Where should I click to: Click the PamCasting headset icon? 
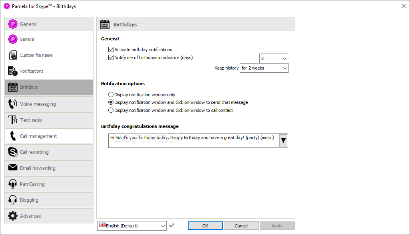click(12, 184)
